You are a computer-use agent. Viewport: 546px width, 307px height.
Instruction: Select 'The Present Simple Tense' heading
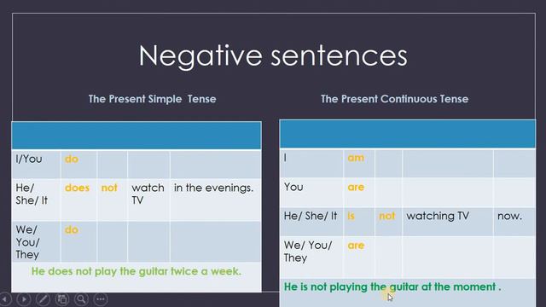(152, 99)
